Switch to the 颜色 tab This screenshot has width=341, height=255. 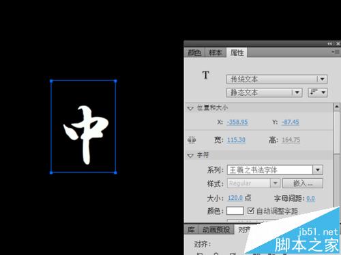coord(194,53)
